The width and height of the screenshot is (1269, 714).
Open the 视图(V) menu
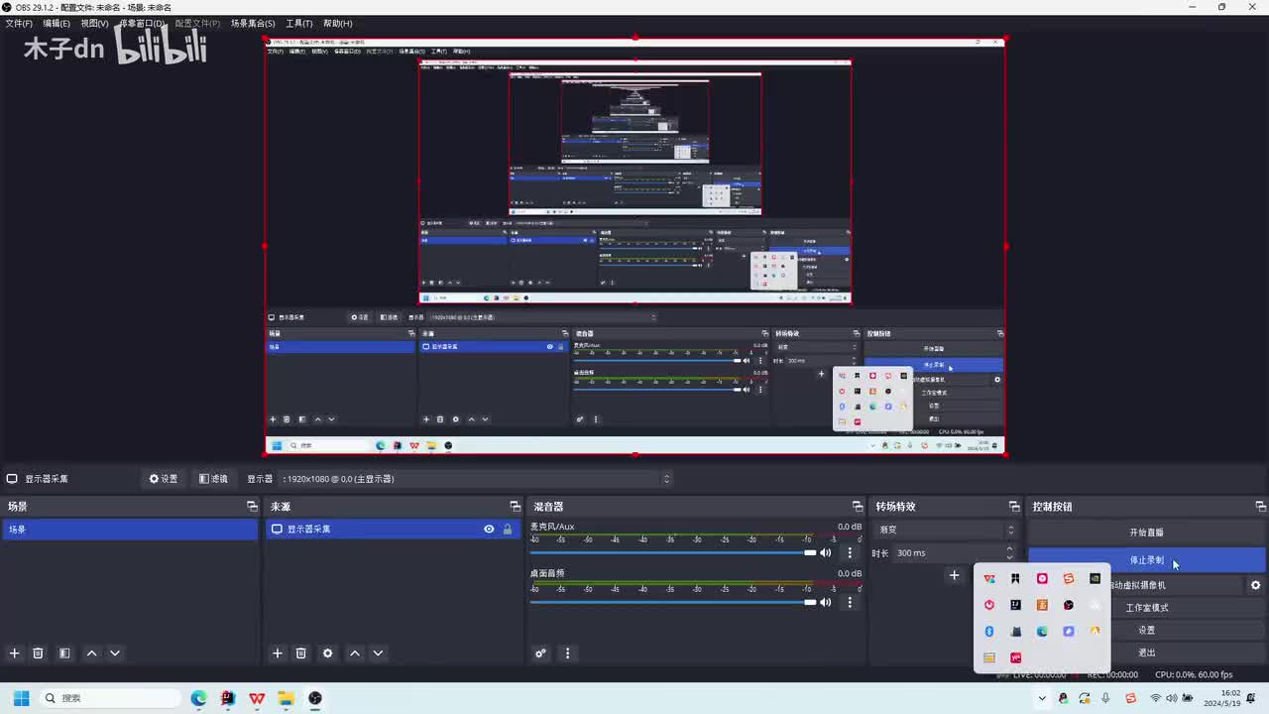pos(94,23)
